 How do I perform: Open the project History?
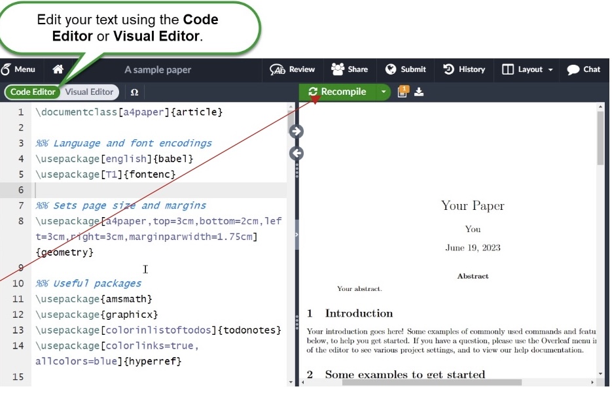464,69
